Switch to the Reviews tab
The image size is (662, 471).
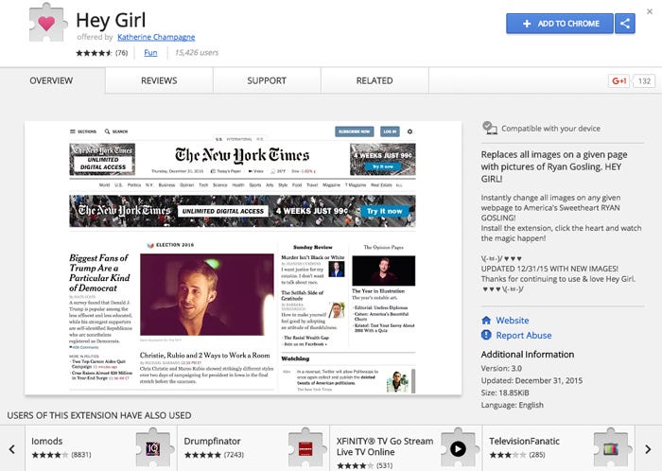tap(159, 80)
